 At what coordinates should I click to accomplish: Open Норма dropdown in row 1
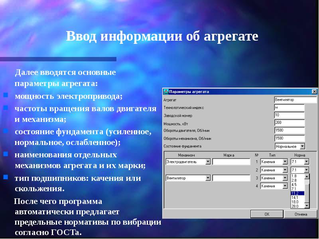pyautogui.click(x=306, y=162)
